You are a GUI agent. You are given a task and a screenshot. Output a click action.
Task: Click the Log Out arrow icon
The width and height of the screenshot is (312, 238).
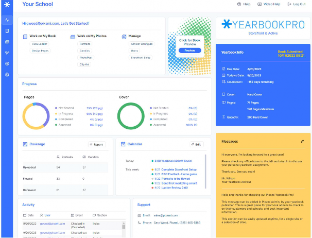289,4
